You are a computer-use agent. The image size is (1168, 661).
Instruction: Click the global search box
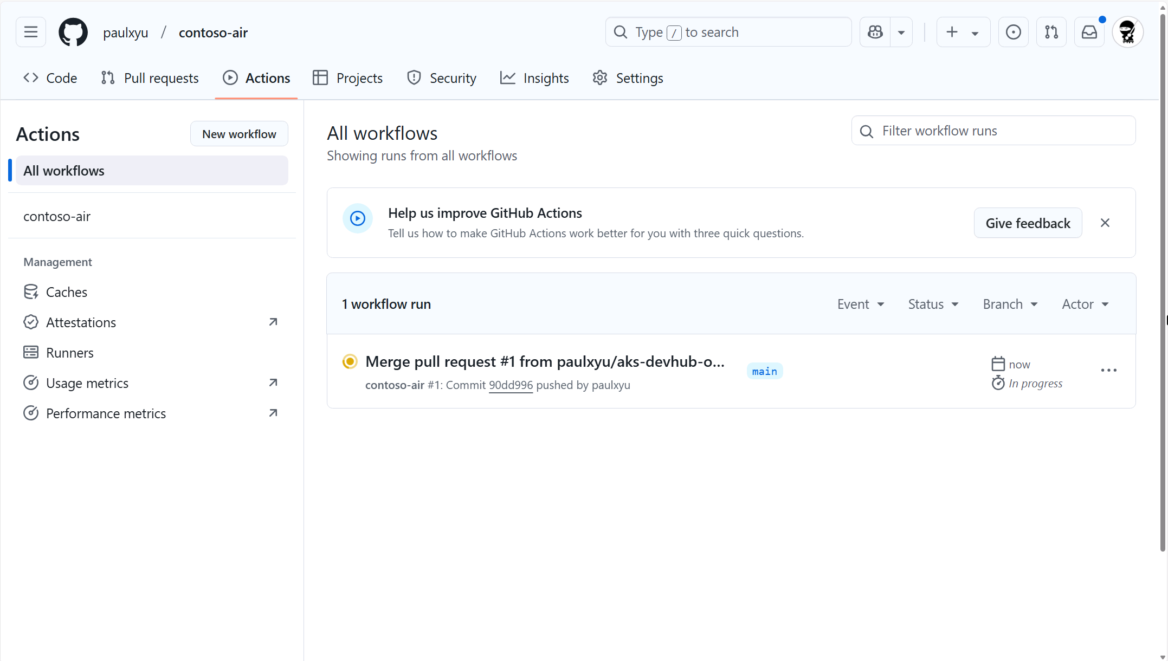coord(728,32)
